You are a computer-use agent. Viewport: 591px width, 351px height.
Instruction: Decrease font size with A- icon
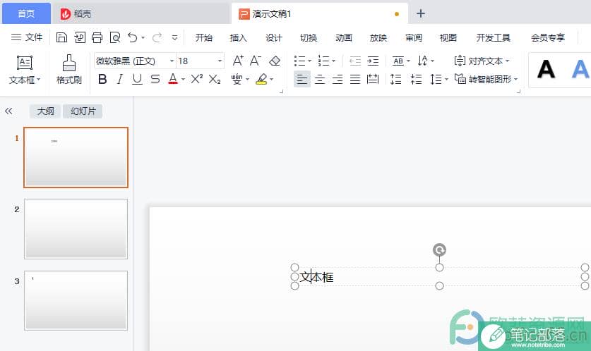(x=256, y=61)
